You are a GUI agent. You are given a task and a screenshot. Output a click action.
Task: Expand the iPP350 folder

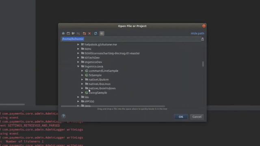[x=78, y=101]
